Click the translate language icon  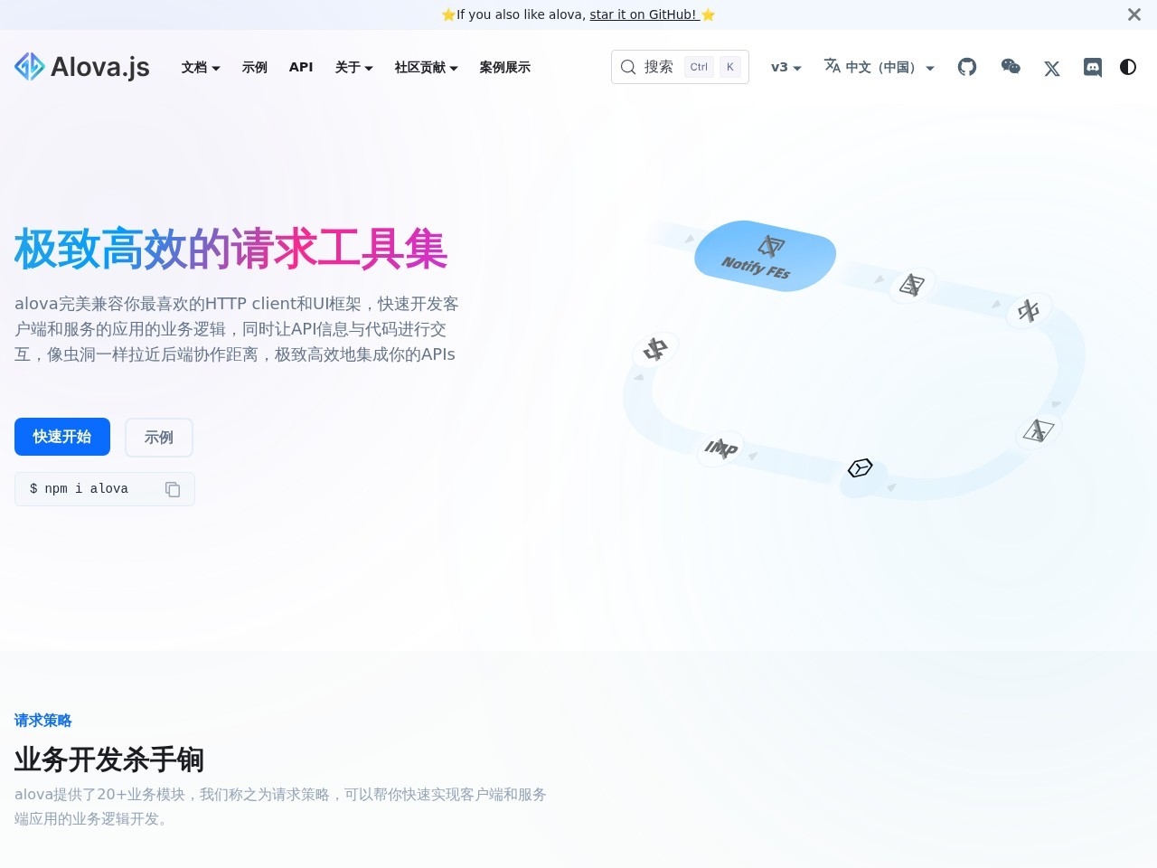point(832,66)
